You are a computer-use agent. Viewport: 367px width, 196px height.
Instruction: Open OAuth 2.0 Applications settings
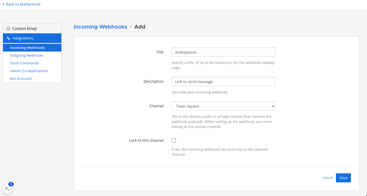click(29, 71)
